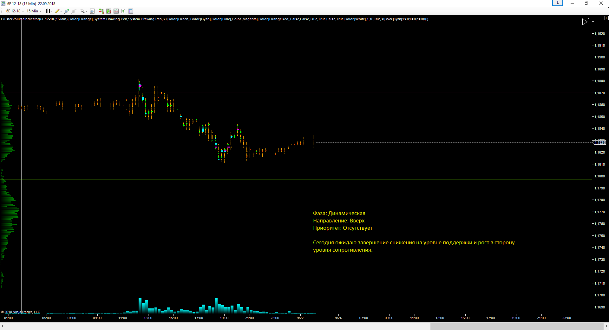Click the horizontal scrollbar thumb
609x330 pixels.
[x=517, y=326]
